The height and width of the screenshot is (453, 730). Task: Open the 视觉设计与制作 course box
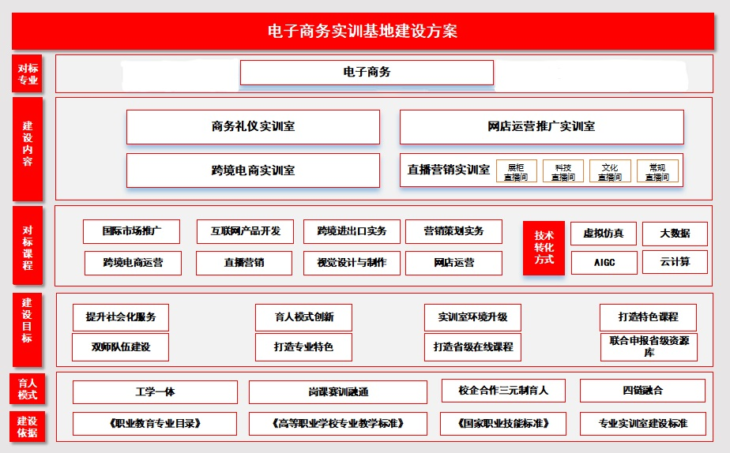pos(352,263)
